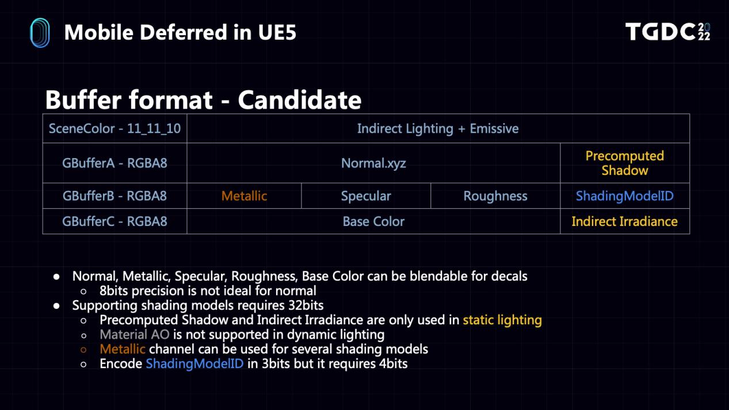Viewport: 729px width, 410px height.
Task: Select the GBufferC - RGBA8 cell
Action: pos(115,221)
